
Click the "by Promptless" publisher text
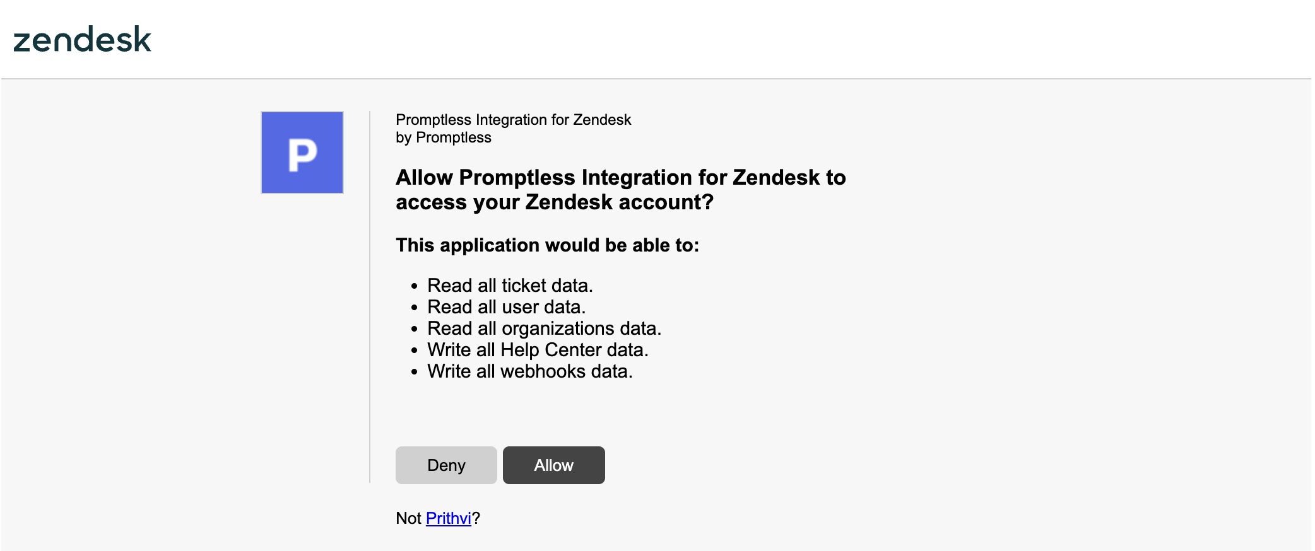[x=443, y=137]
